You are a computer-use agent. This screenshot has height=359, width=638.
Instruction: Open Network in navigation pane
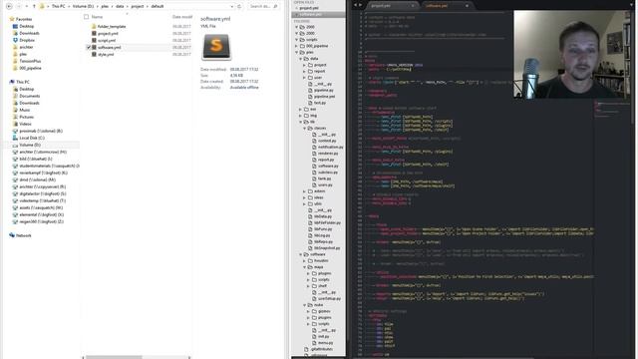(x=23, y=235)
